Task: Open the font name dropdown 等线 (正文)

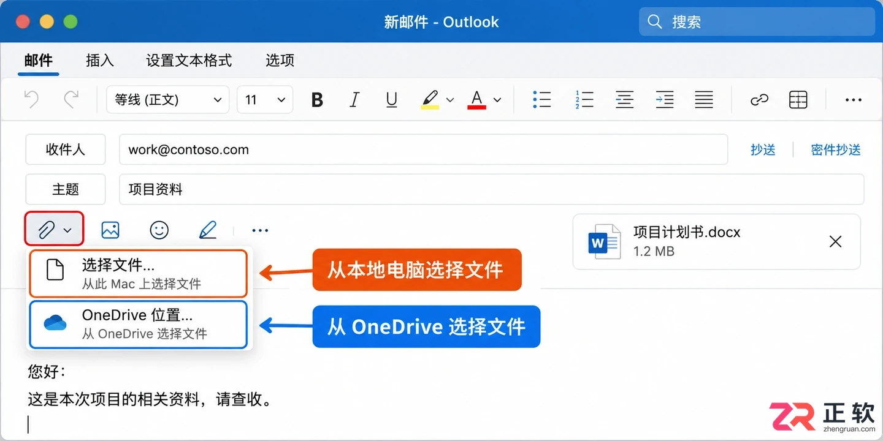Action: (168, 100)
